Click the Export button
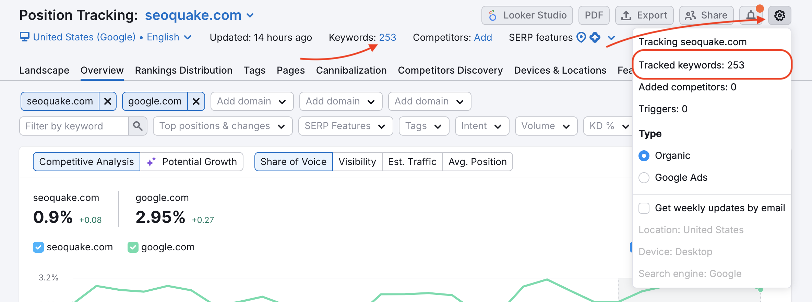Screen dimensions: 812x302 (x=644, y=15)
